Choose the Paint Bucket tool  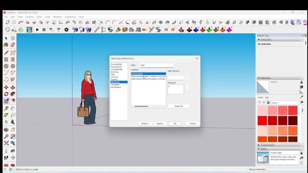(6, 45)
